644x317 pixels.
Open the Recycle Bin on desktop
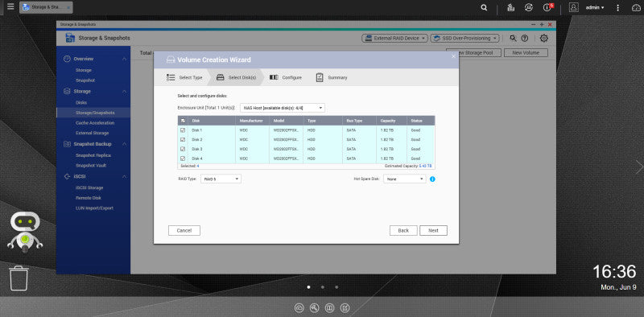point(19,278)
